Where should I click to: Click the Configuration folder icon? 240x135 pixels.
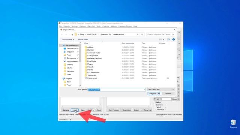[x=86, y=55]
